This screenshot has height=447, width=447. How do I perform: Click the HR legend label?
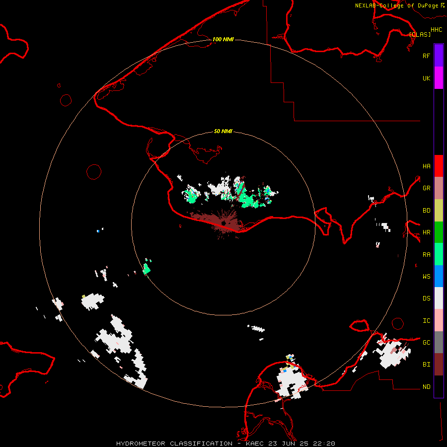pyautogui.click(x=426, y=232)
